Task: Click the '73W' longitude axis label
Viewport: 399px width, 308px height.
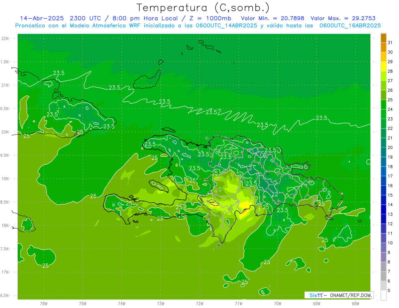Action: pos(161,303)
